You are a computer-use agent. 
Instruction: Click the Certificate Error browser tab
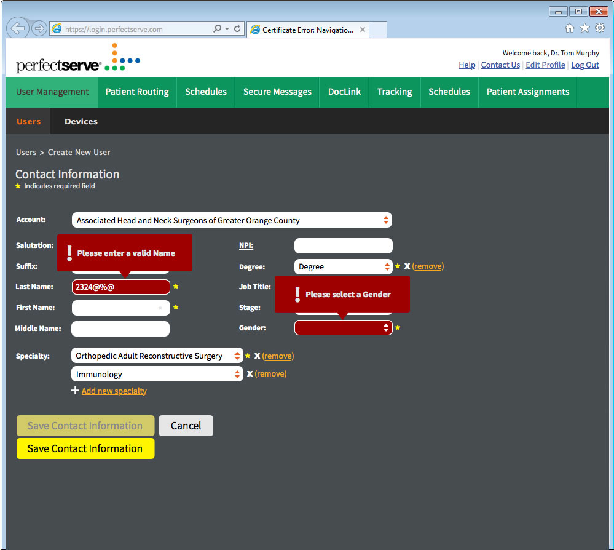308,30
